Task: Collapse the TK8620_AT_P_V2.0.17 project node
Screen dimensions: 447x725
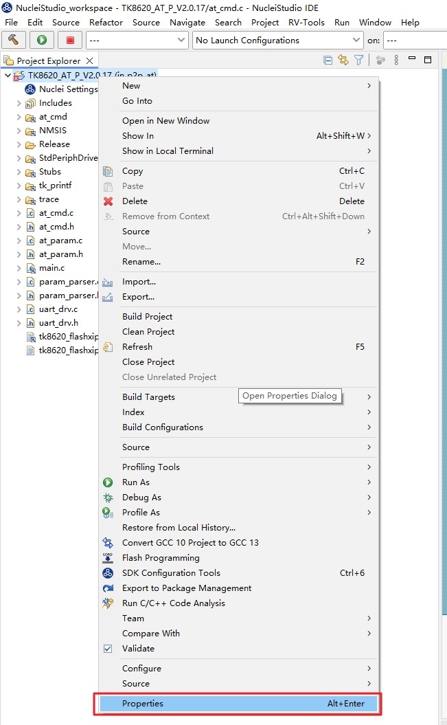Action: 8,75
